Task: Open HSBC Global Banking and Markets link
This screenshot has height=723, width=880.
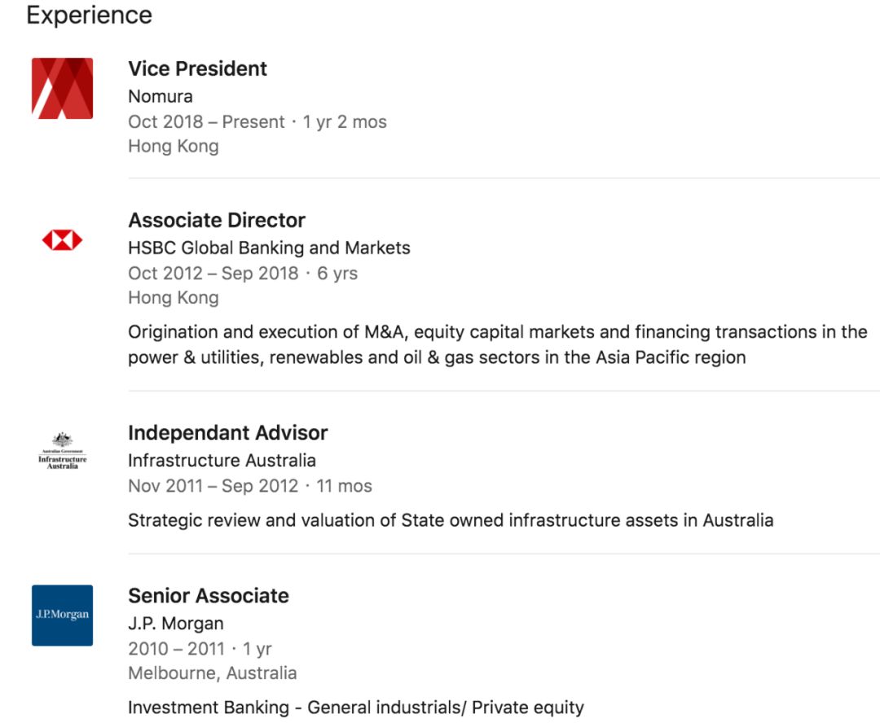Action: coord(269,248)
